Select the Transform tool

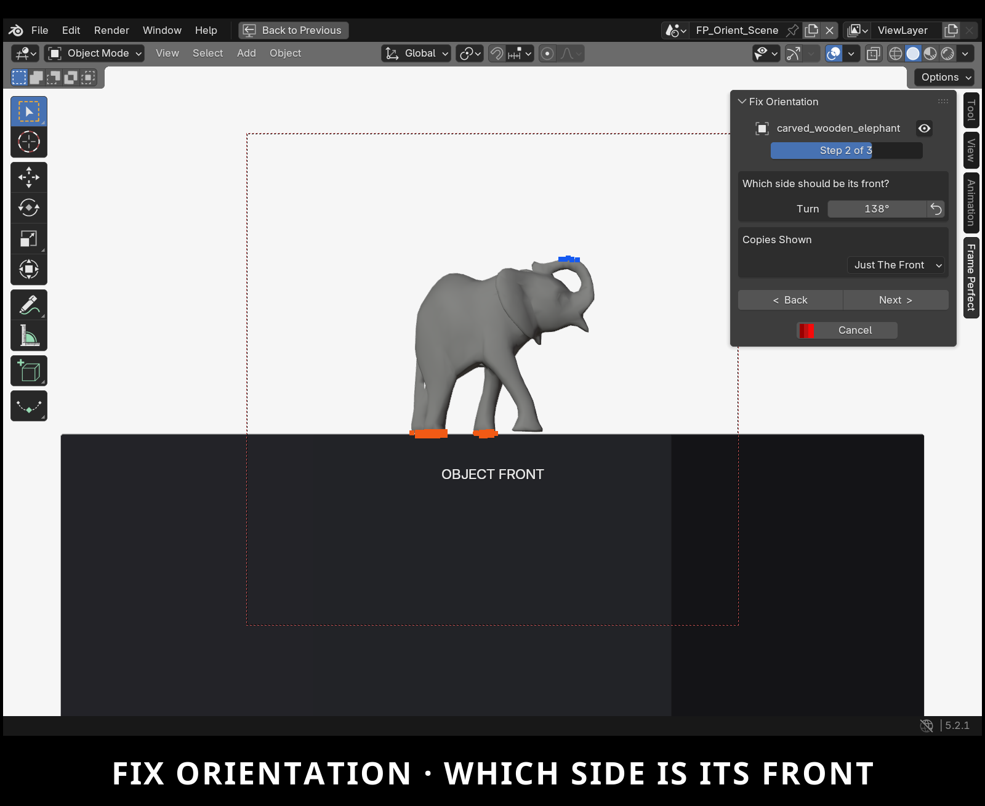(29, 270)
